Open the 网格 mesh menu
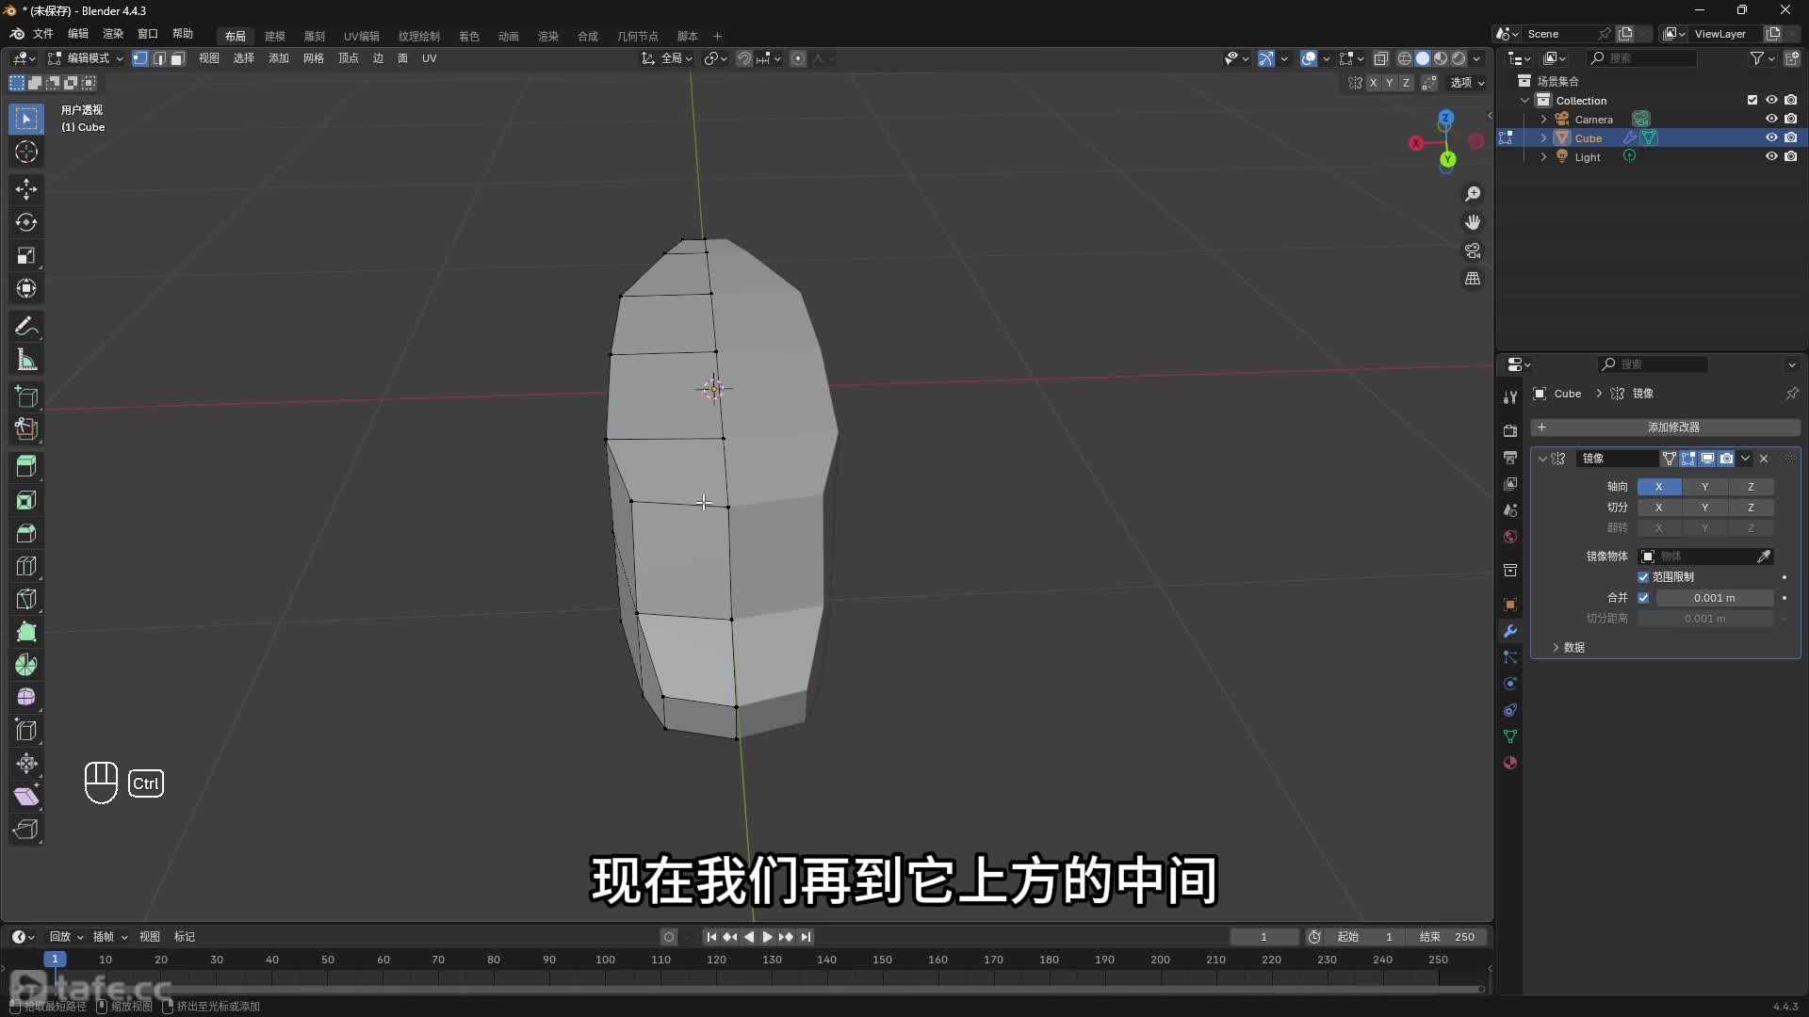Viewport: 1809px width, 1017px height. [x=314, y=58]
